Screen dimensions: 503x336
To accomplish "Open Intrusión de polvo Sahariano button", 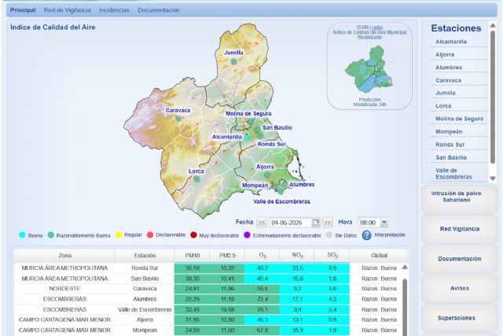I will 459,198.
